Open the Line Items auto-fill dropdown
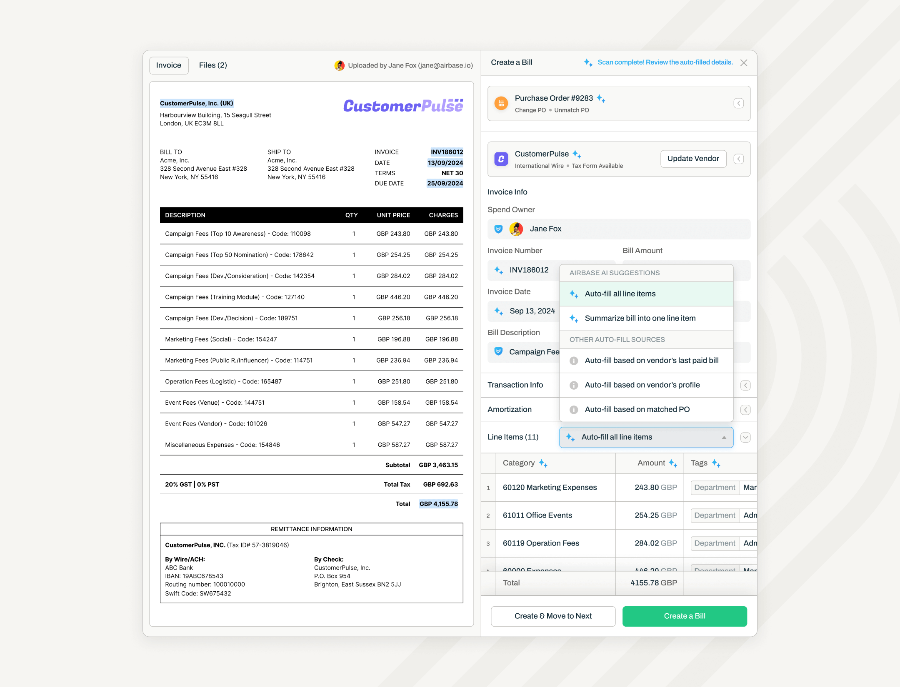The width and height of the screenshot is (900, 687). coord(646,438)
